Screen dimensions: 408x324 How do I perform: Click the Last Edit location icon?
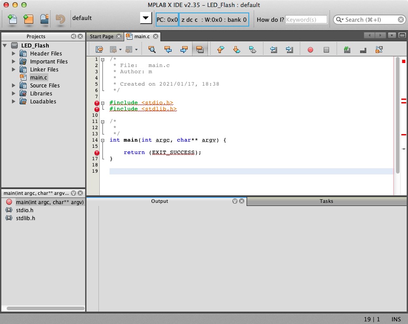(100, 50)
